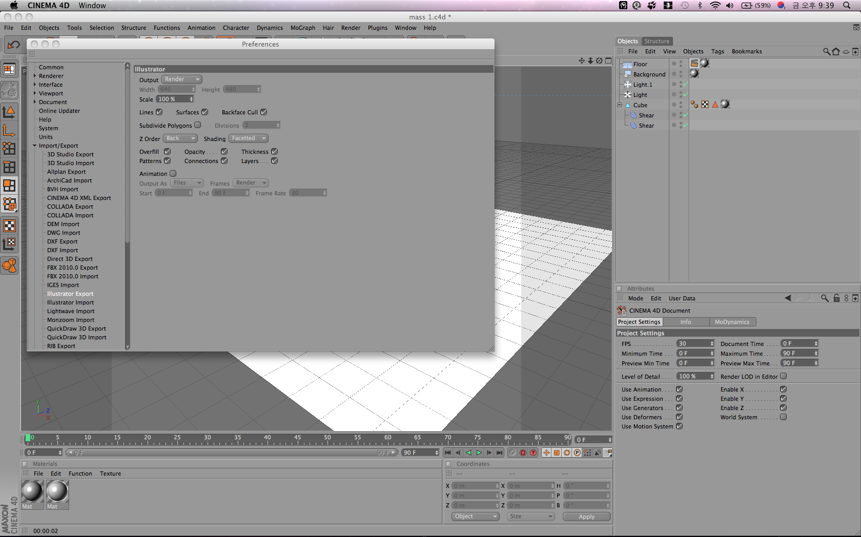This screenshot has width=861, height=537.
Task: Click the preview range scrollbar in timeline
Action: point(232,453)
